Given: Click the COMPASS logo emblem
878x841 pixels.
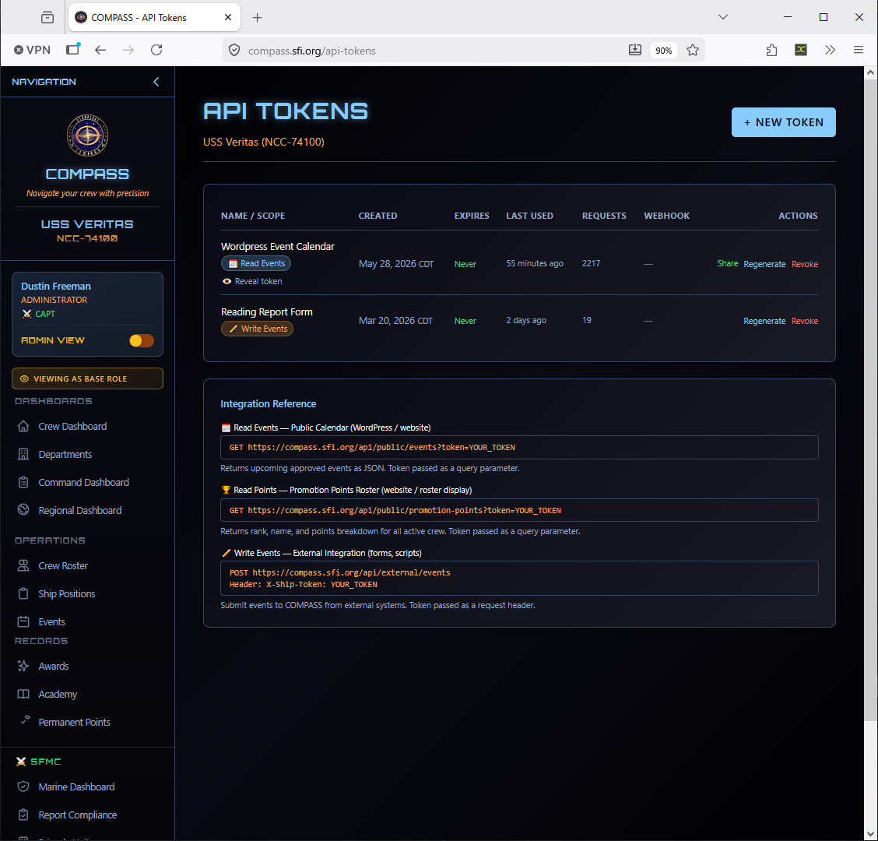Looking at the screenshot, I should coord(87,135).
